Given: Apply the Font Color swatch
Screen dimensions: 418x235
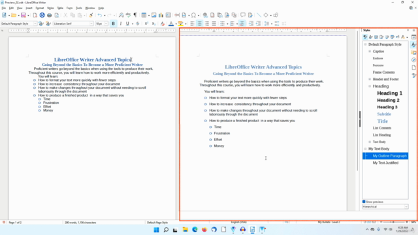Looking at the screenshot, I should point(171,23).
